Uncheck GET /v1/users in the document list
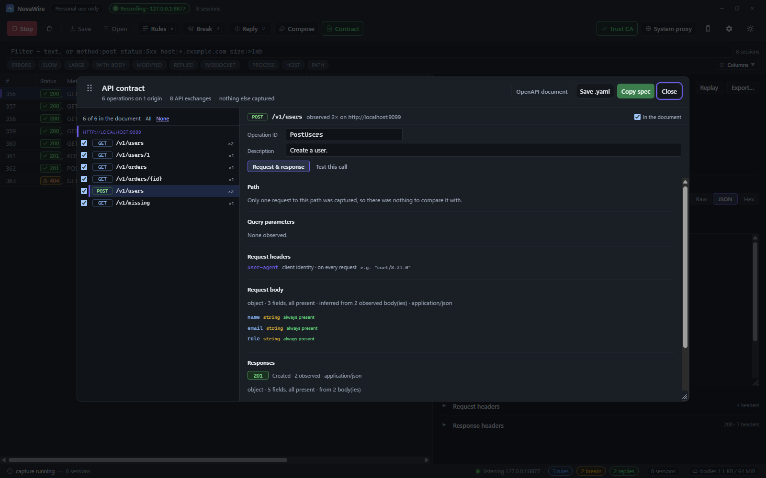This screenshot has height=478, width=766. coord(84,143)
